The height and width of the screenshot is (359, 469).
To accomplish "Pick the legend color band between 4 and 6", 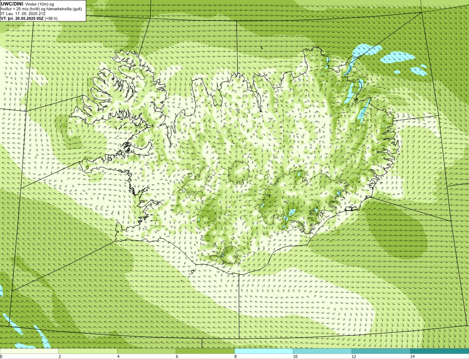I will click(x=147, y=351).
